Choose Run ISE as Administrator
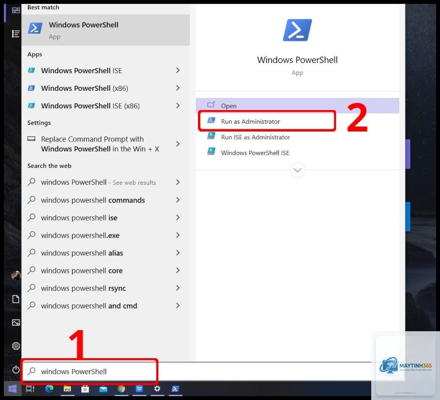This screenshot has height=400, width=440. [x=297, y=137]
